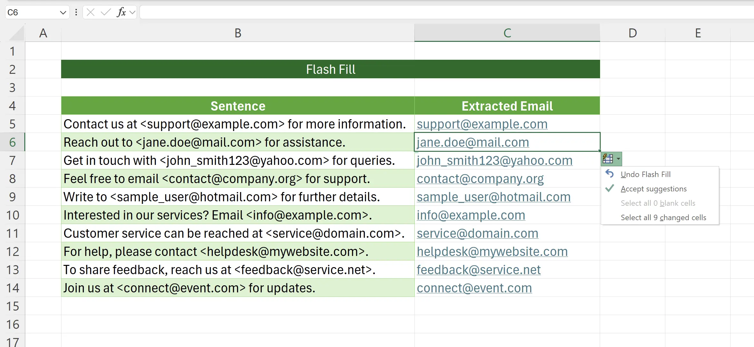Select column C header
Viewport: 754px width, 347px height.
507,33
